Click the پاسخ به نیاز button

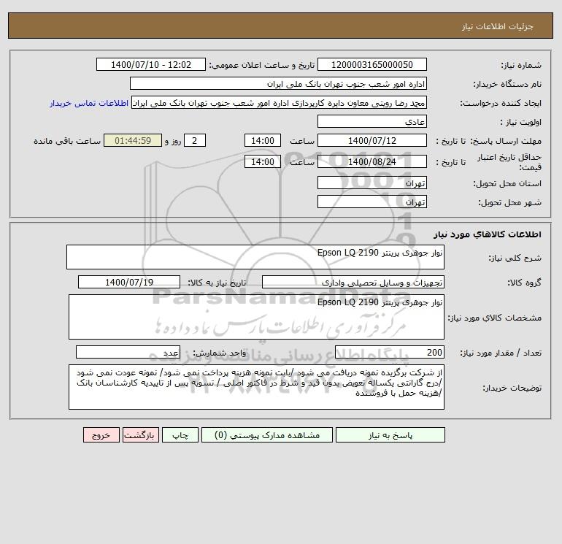pyautogui.click(x=390, y=435)
